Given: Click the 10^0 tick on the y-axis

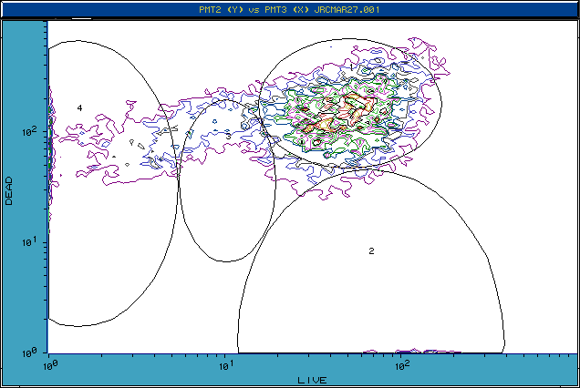Looking at the screenshot, I should (29, 352).
